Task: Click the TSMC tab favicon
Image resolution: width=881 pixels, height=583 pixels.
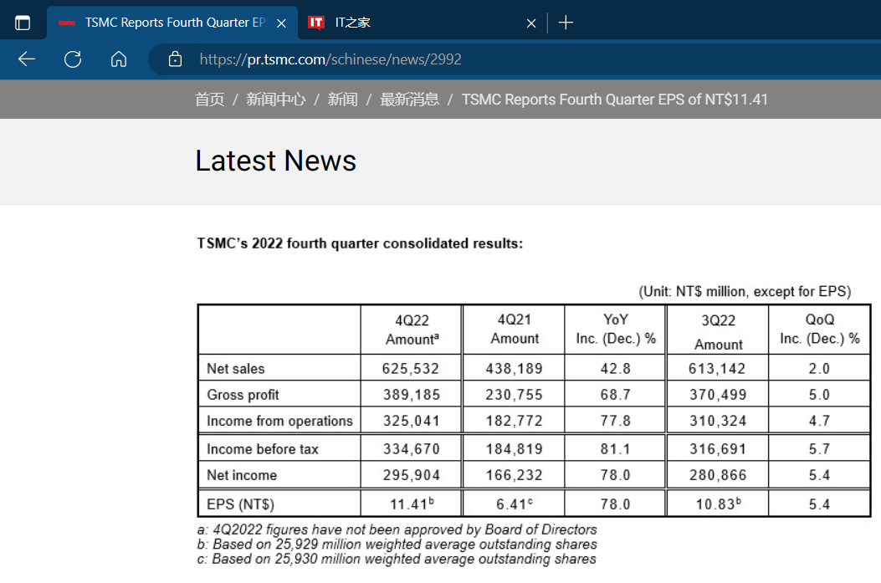Action: pyautogui.click(x=67, y=23)
